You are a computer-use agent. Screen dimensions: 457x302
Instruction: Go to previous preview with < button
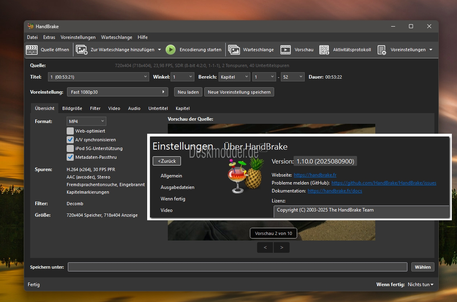pyautogui.click(x=265, y=248)
